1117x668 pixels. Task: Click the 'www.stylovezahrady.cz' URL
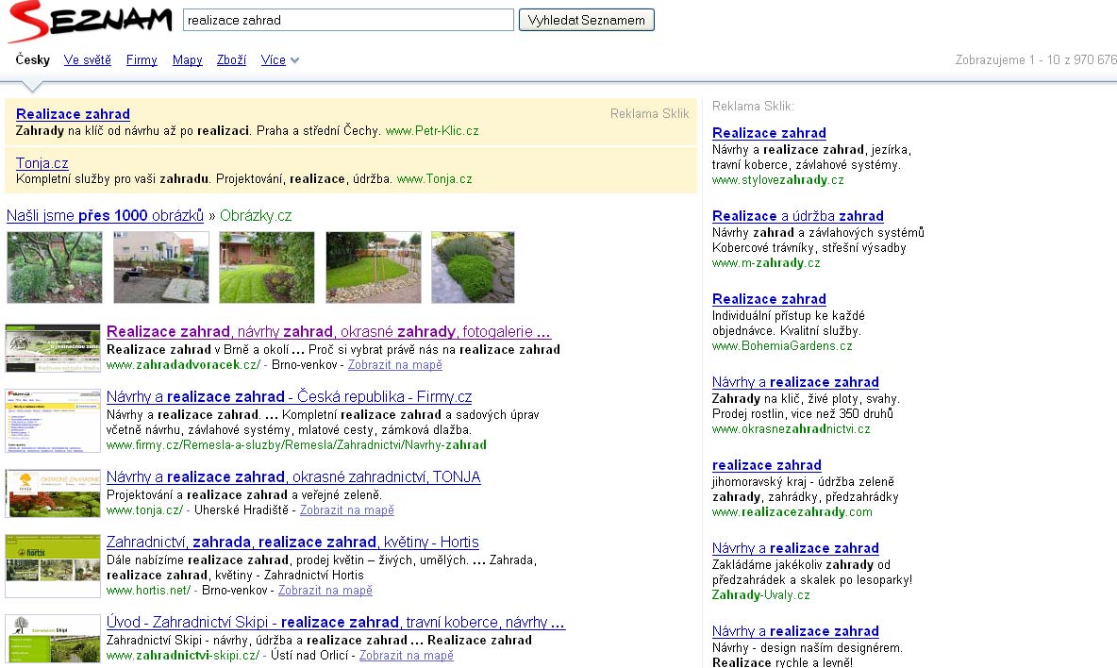(x=778, y=180)
